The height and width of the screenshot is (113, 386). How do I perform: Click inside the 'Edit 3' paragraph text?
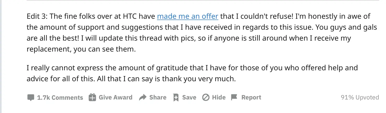point(202,33)
